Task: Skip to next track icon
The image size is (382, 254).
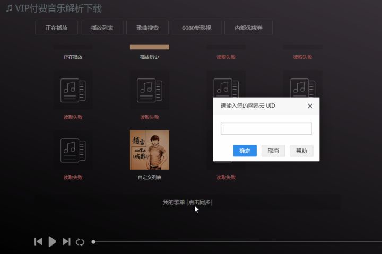Action: [66, 242]
